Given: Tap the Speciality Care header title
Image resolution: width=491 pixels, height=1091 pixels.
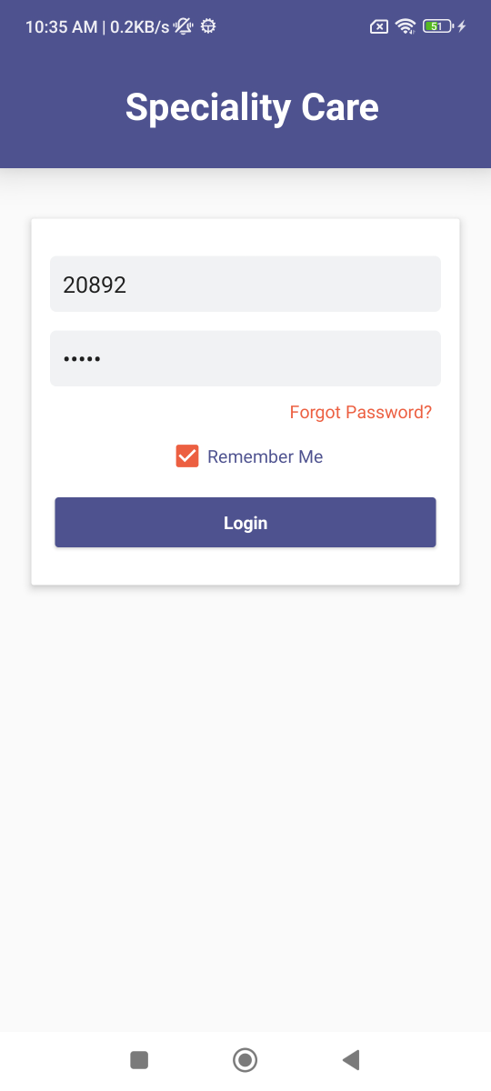Looking at the screenshot, I should coord(252,107).
